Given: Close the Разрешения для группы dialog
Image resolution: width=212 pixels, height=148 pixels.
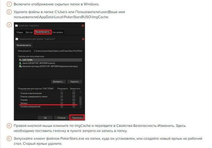Looking at the screenshot, I should pos(83,39).
